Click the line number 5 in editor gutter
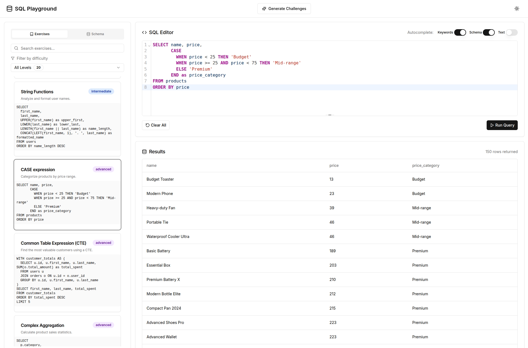Screen dimensions: 528x348 click(145, 69)
